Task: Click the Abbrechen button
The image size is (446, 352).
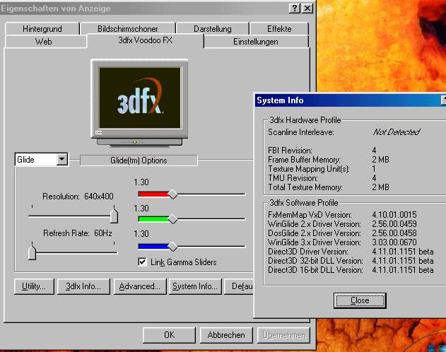Action: [226, 335]
